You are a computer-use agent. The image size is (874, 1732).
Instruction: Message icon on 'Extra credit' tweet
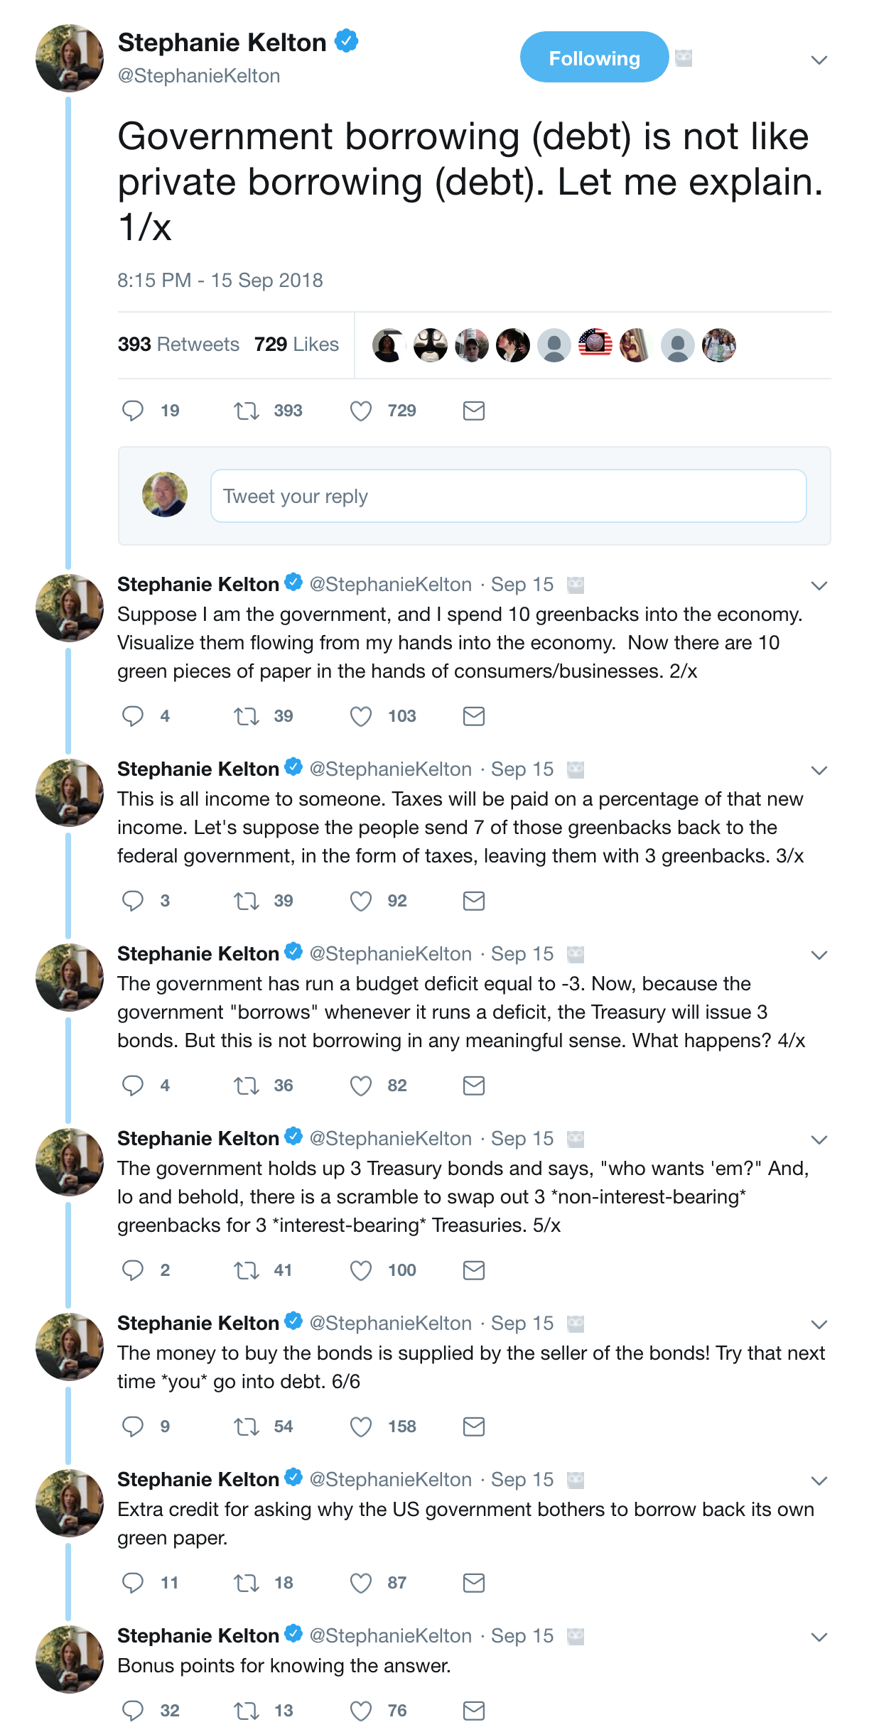pyautogui.click(x=473, y=1583)
